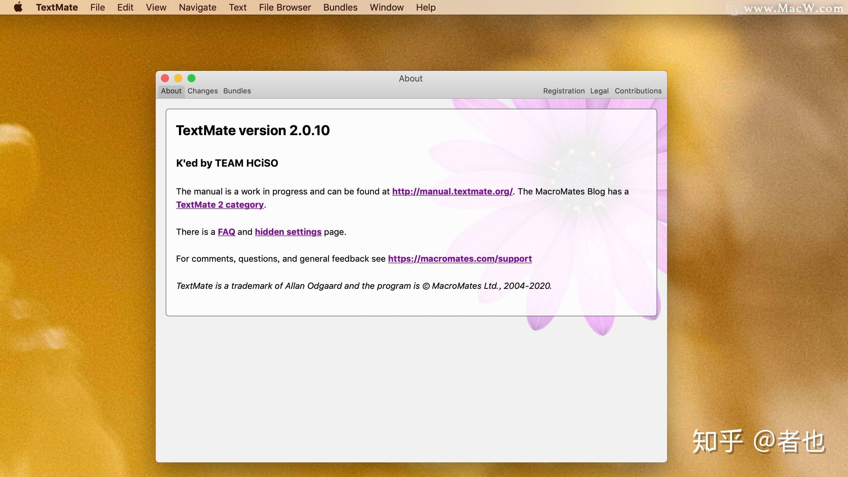
Task: Open the File menu
Action: point(97,7)
